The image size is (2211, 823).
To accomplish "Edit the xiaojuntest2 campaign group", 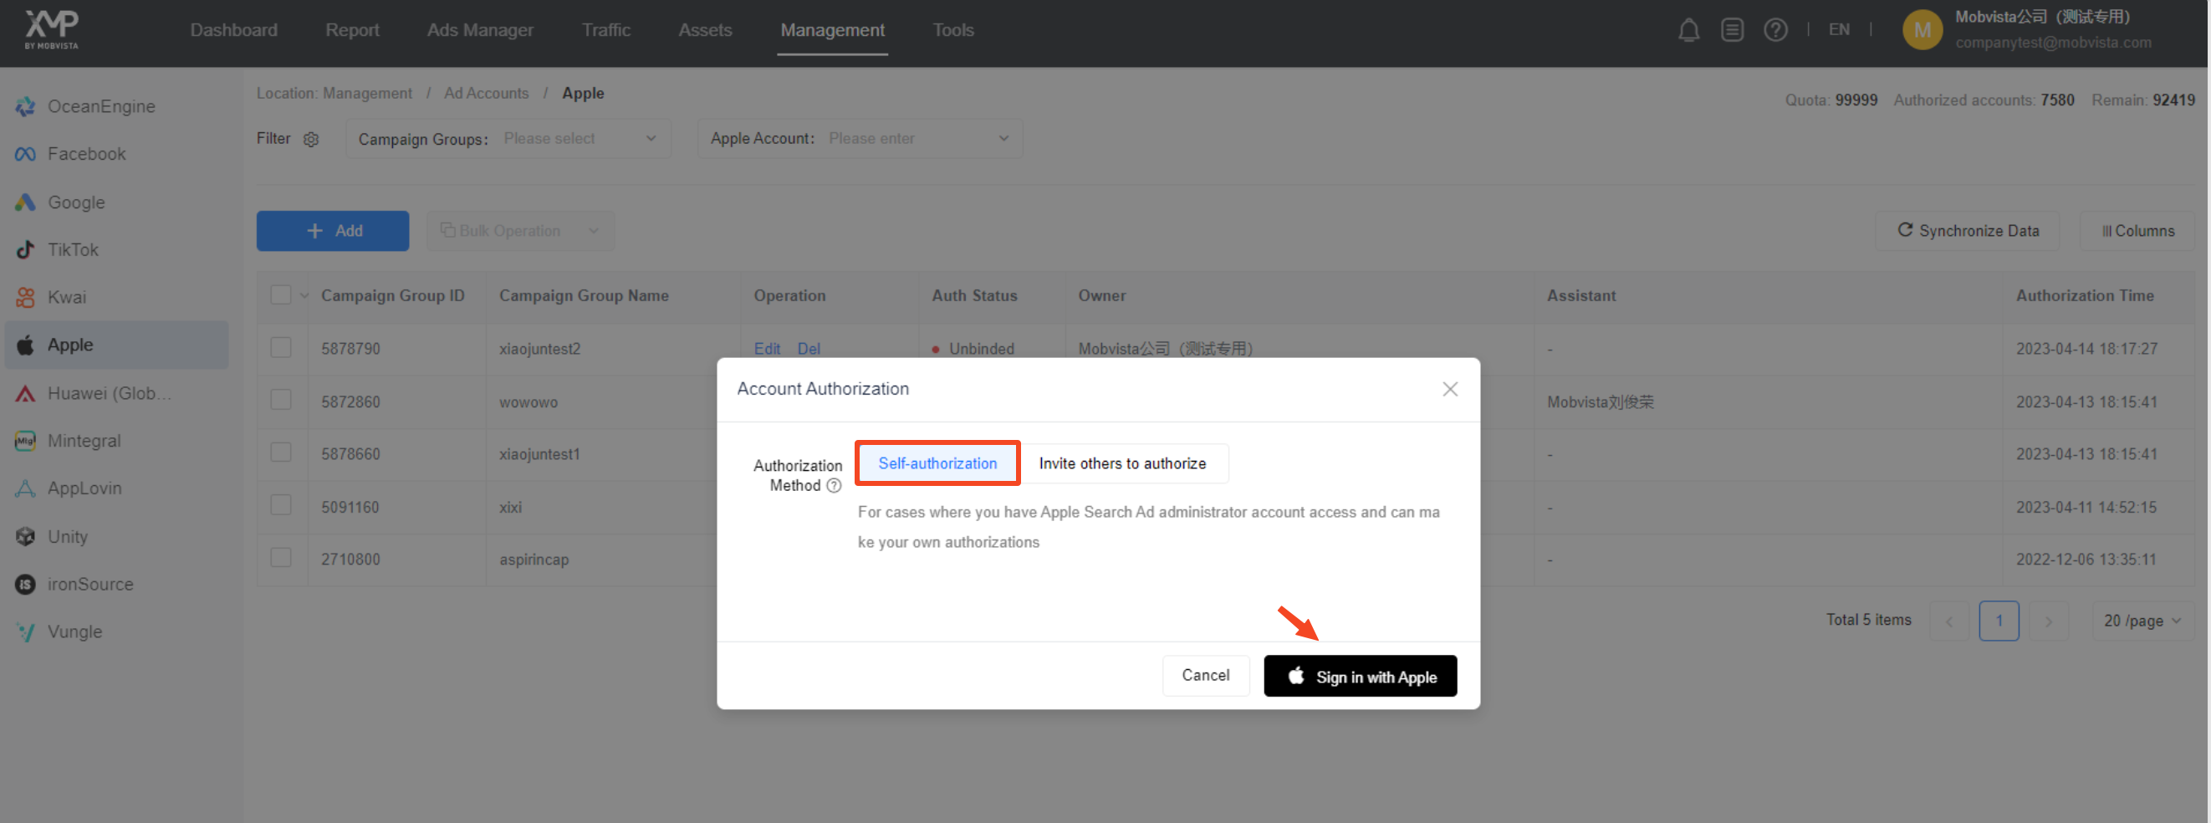I will [767, 349].
